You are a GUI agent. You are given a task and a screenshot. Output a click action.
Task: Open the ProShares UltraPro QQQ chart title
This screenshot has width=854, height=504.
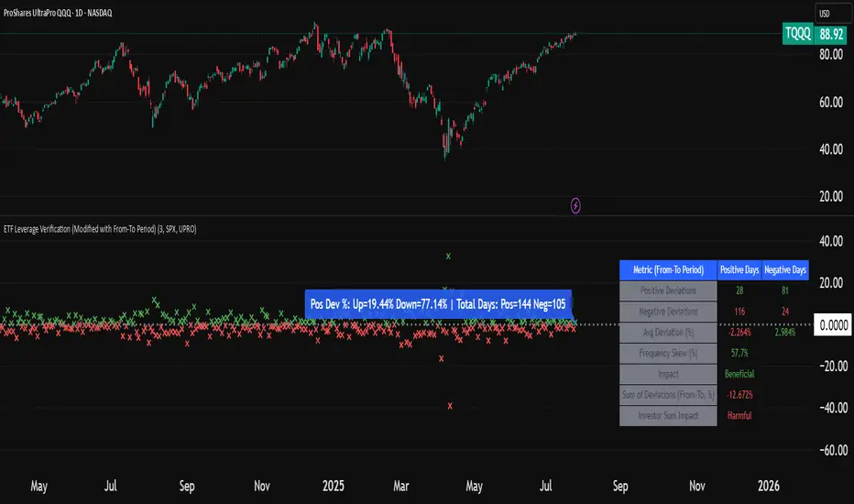pyautogui.click(x=58, y=13)
